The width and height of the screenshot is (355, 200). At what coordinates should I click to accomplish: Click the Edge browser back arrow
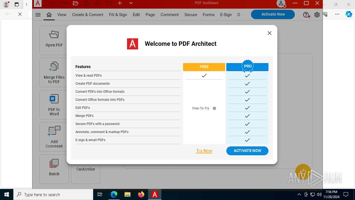point(8,14)
